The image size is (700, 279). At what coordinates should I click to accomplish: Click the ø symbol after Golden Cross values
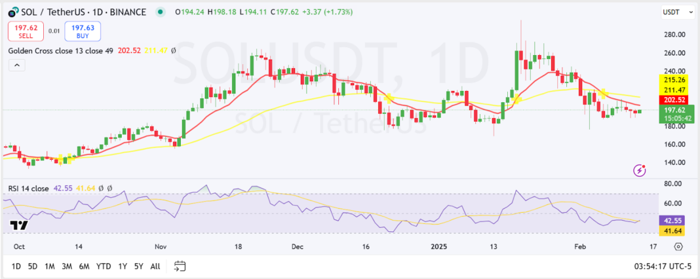[173, 51]
